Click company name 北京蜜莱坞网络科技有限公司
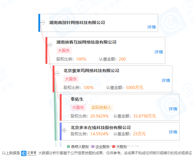Viewport: 194px width, 159px height. coord(91,71)
